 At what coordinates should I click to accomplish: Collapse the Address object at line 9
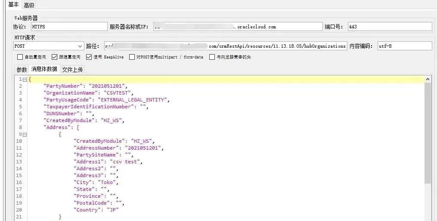point(25,135)
